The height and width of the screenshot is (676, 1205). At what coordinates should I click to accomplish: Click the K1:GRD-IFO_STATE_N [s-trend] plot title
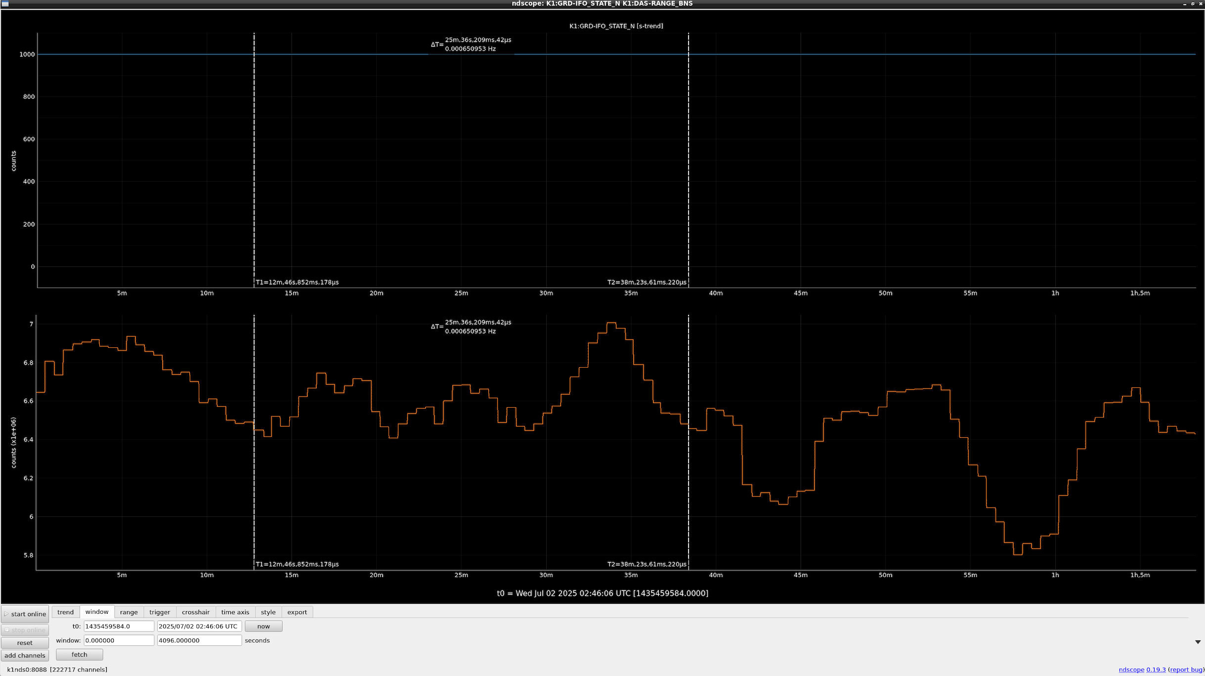click(x=616, y=26)
